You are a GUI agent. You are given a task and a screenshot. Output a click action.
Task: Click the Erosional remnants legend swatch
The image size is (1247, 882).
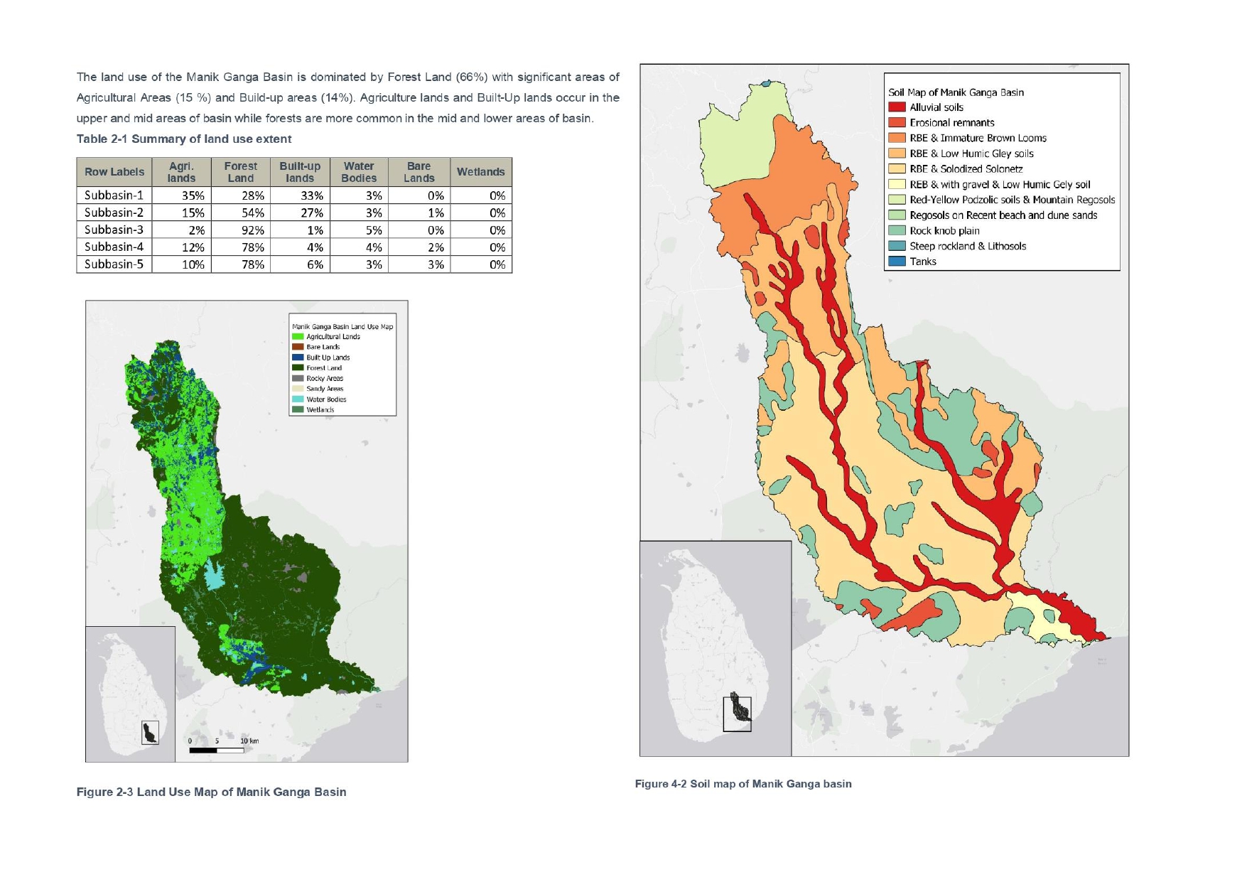[x=897, y=123]
